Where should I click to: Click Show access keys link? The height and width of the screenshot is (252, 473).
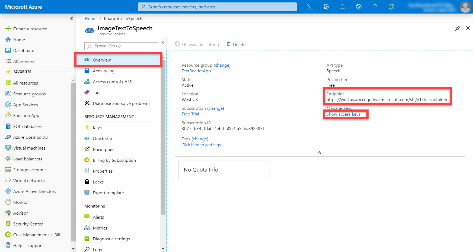[345, 114]
